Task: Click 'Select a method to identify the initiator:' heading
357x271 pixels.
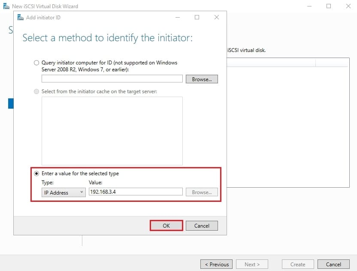Action: click(107, 38)
